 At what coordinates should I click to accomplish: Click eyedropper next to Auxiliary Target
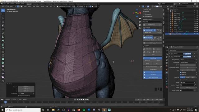[195, 85]
